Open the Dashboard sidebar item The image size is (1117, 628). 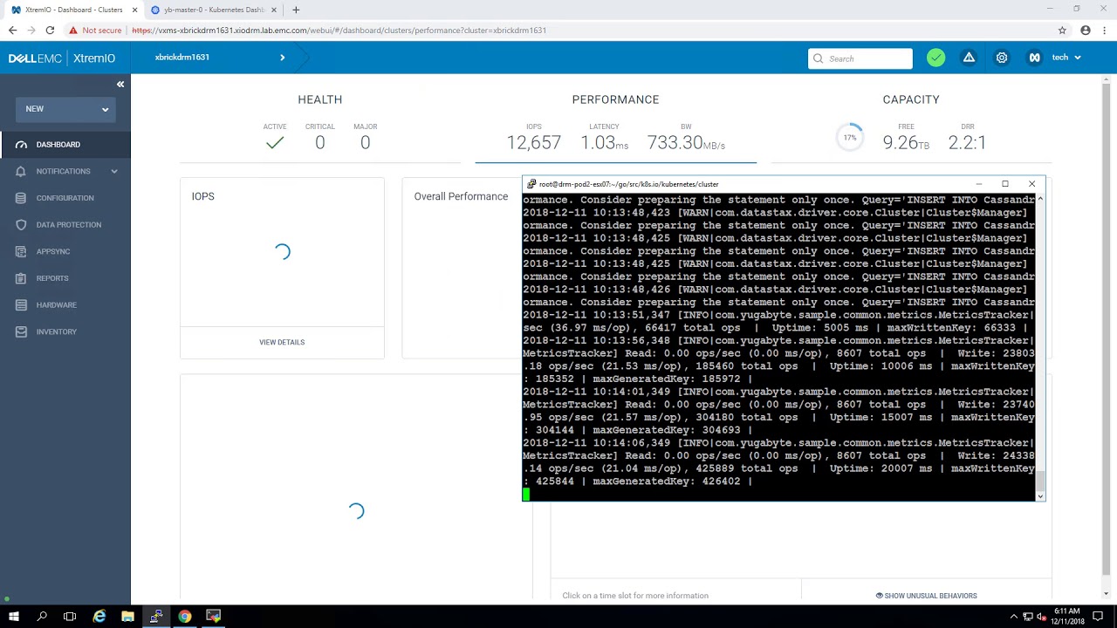[x=65, y=145]
